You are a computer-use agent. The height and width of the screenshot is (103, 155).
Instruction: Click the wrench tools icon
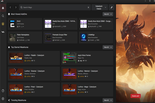click(112, 7)
